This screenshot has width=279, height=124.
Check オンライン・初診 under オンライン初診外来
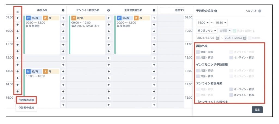[x=231, y=89]
